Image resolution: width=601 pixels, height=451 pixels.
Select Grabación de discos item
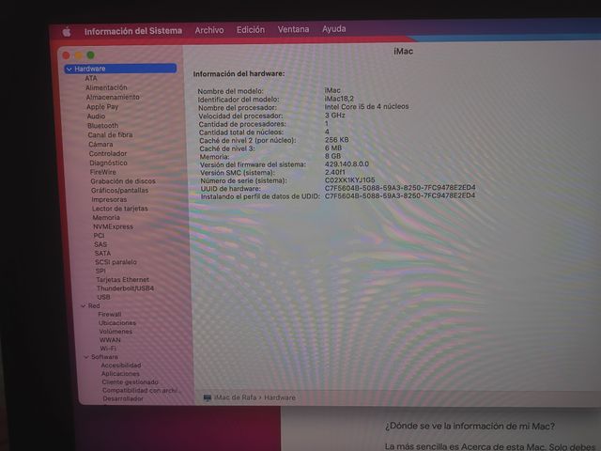(x=123, y=181)
